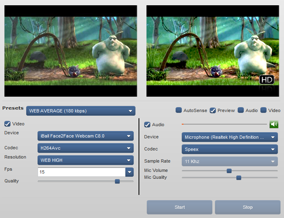Click the Sample Rate label

157,161
